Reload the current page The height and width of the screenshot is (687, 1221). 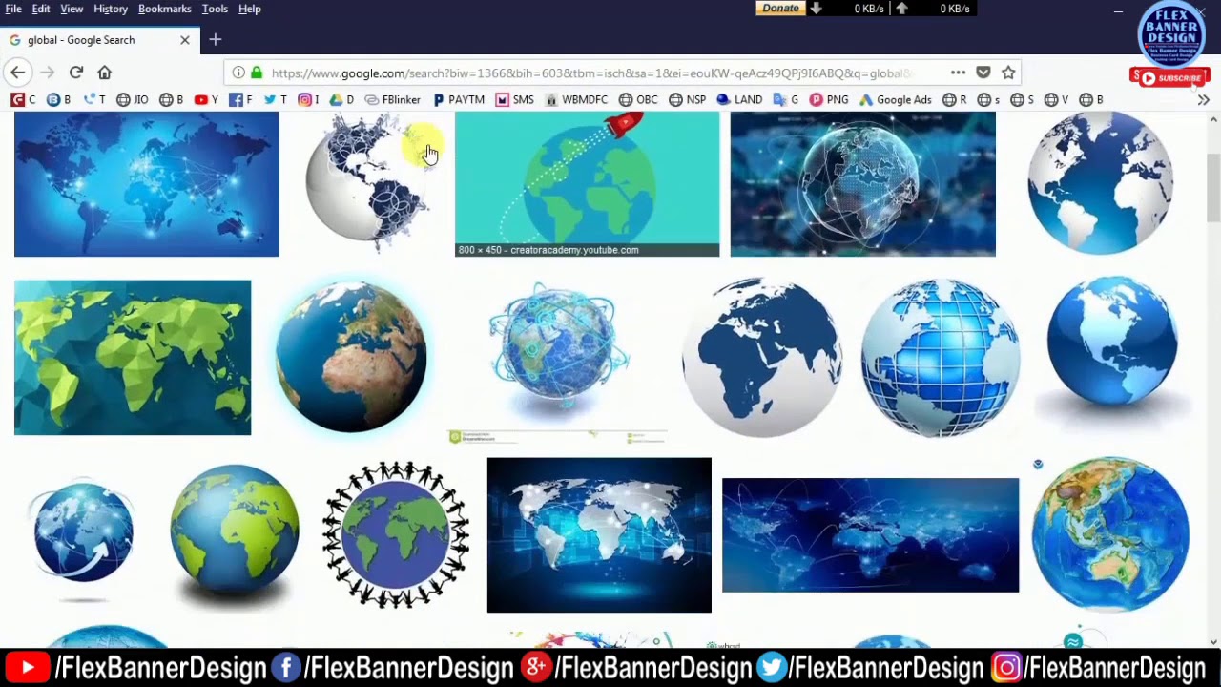point(76,73)
